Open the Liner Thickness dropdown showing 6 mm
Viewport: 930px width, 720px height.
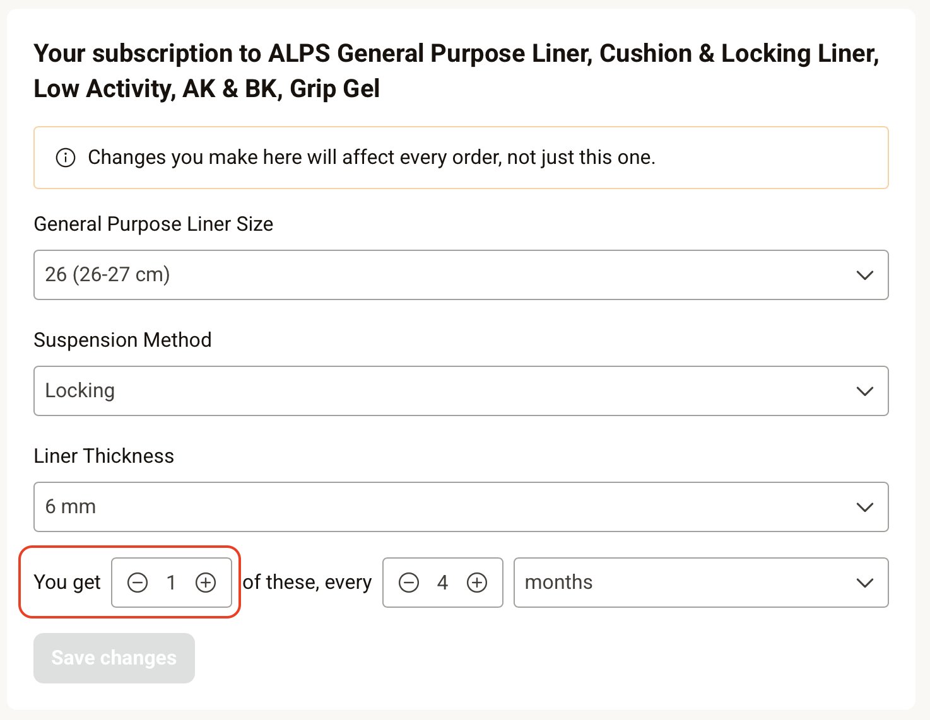461,507
